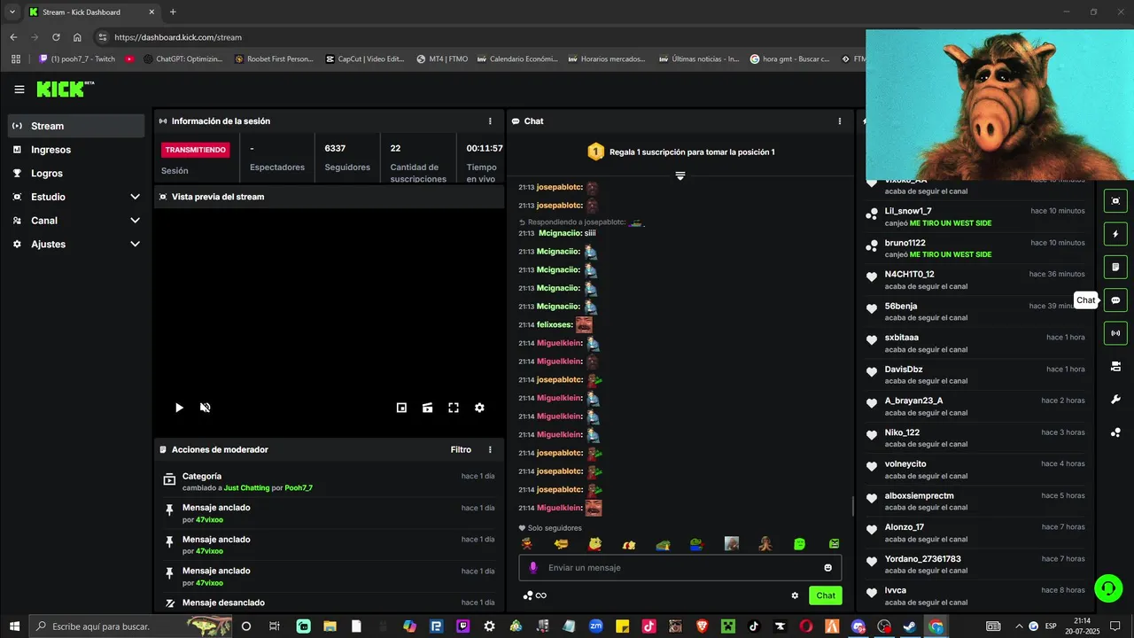Open Steam in the taskbar

910,626
